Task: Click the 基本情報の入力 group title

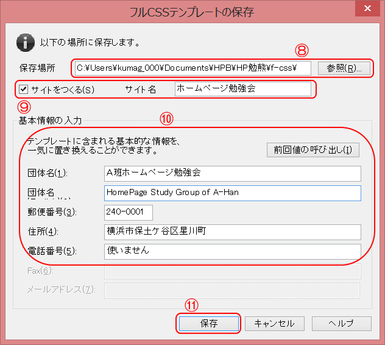Action: (50, 121)
